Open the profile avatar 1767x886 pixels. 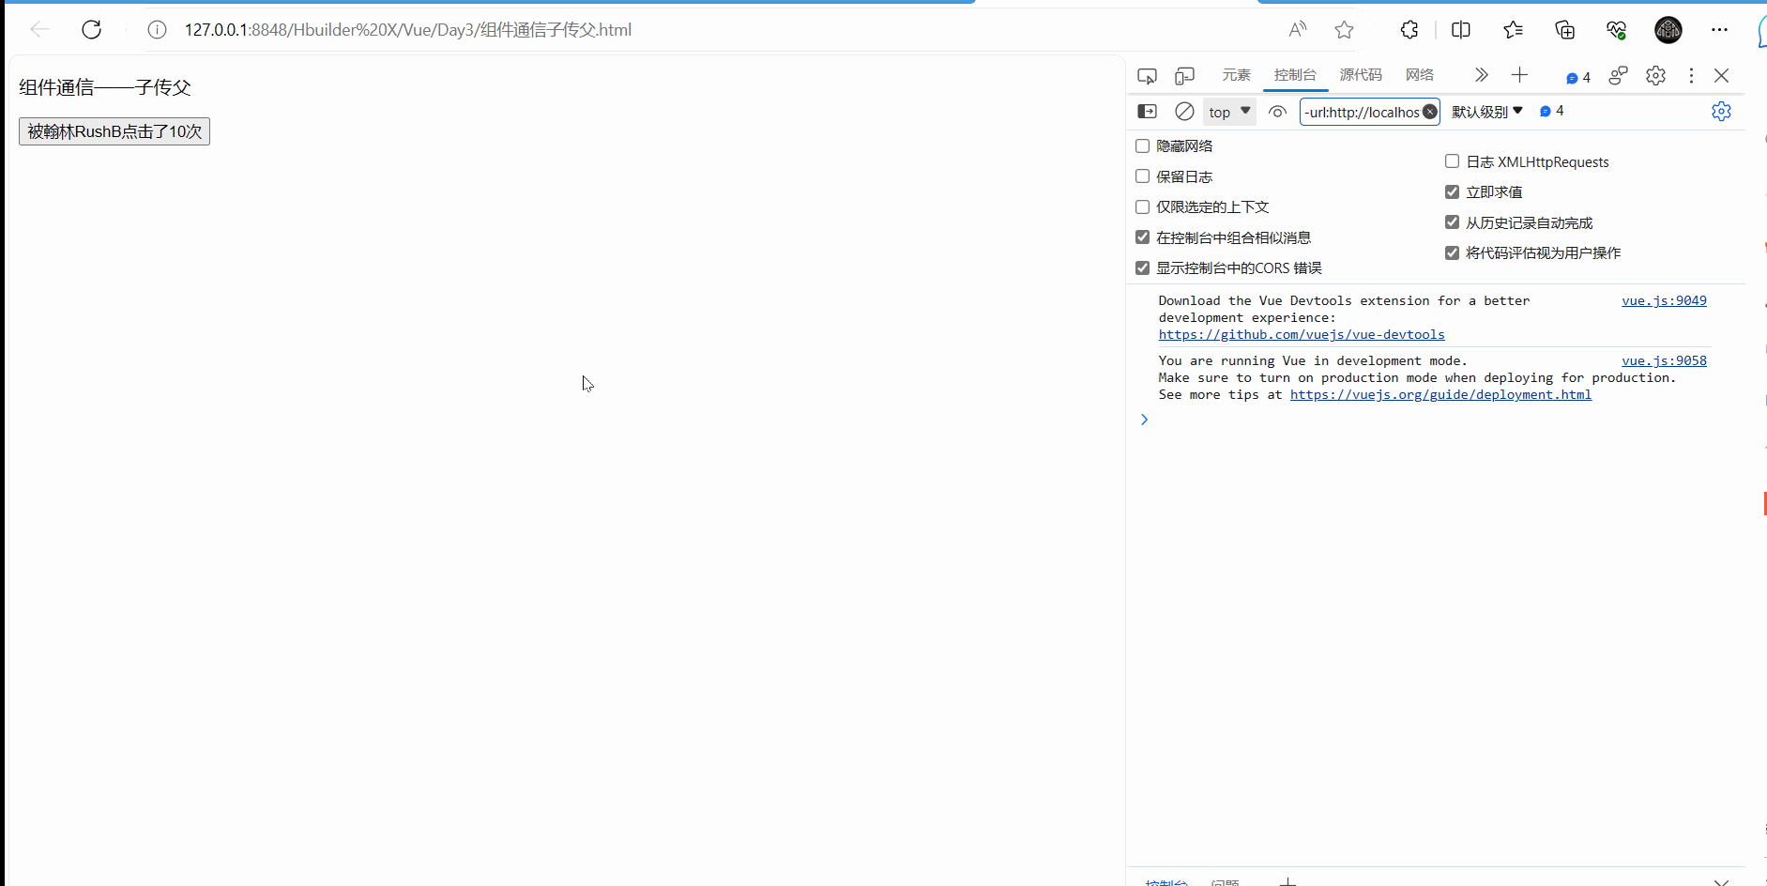click(x=1668, y=30)
